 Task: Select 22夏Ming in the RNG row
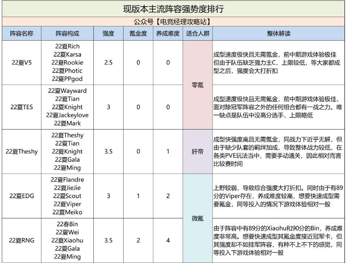[x=67, y=256]
